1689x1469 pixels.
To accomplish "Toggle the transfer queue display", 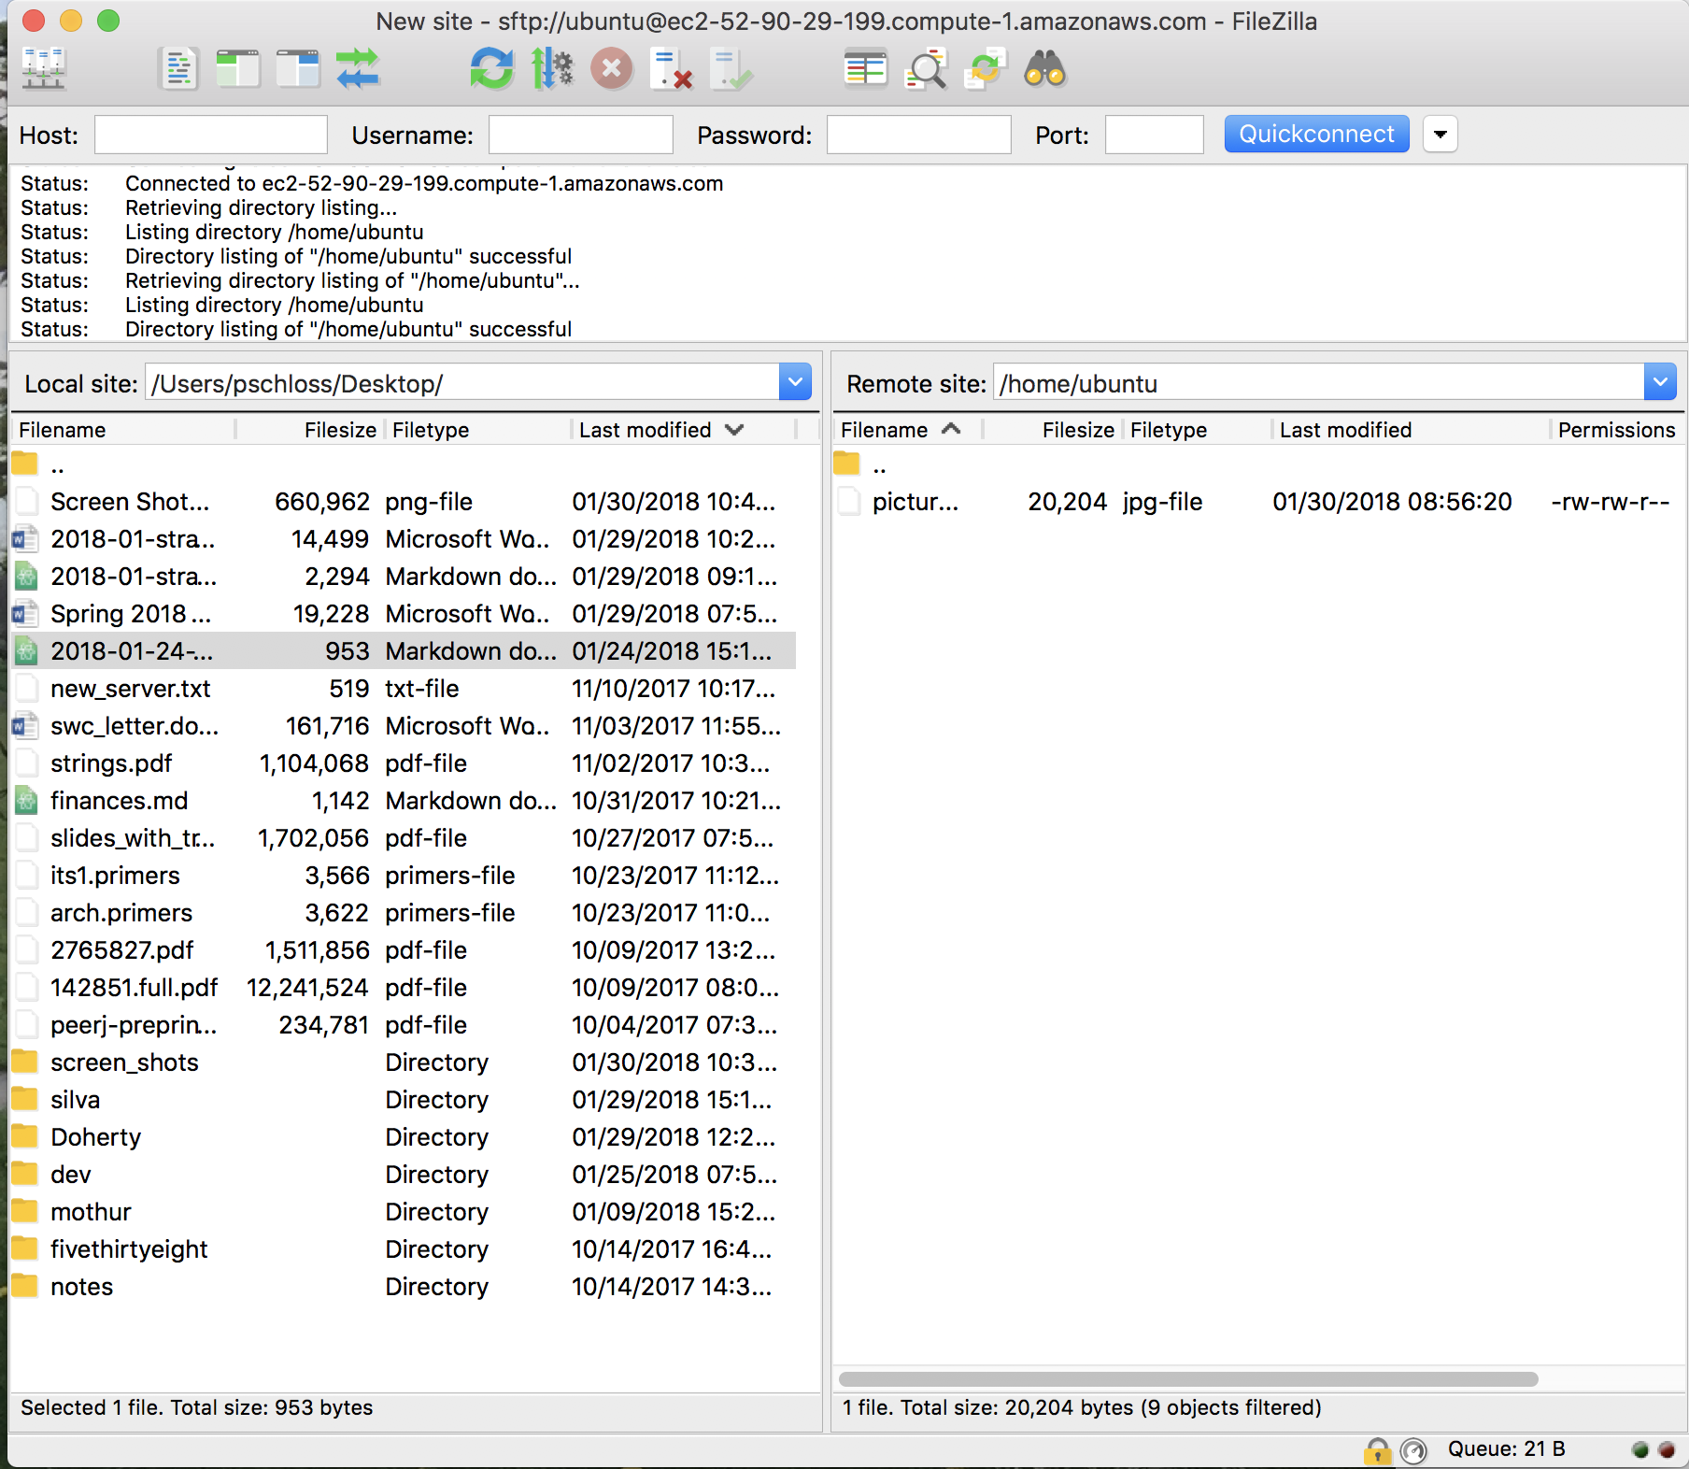I will 358,69.
